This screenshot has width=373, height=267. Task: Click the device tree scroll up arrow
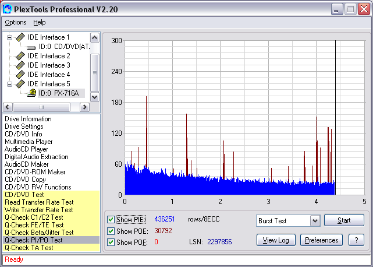(x=95, y=38)
